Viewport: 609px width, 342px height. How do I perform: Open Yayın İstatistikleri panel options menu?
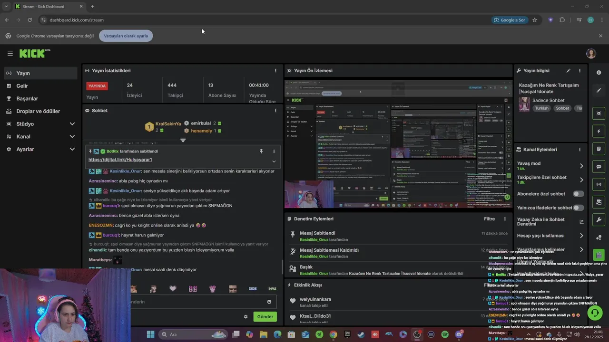point(275,70)
